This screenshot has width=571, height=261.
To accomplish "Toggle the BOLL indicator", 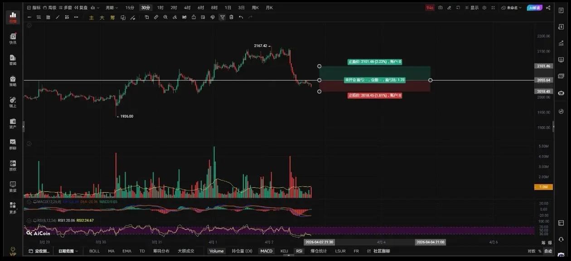I will [94, 251].
